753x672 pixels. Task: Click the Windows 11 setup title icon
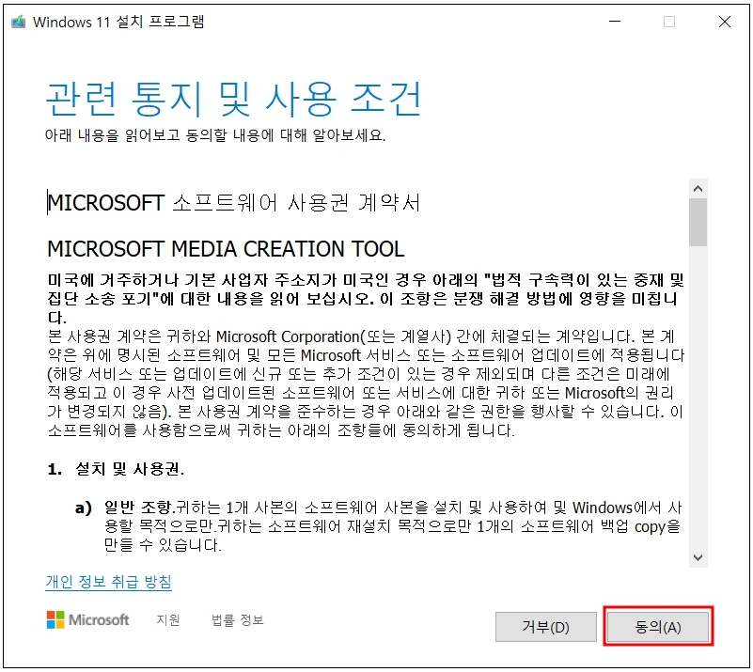[x=18, y=22]
